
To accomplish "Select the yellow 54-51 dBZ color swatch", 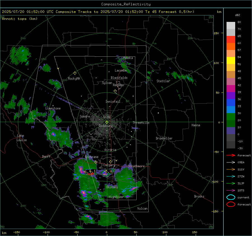I will (231, 61).
